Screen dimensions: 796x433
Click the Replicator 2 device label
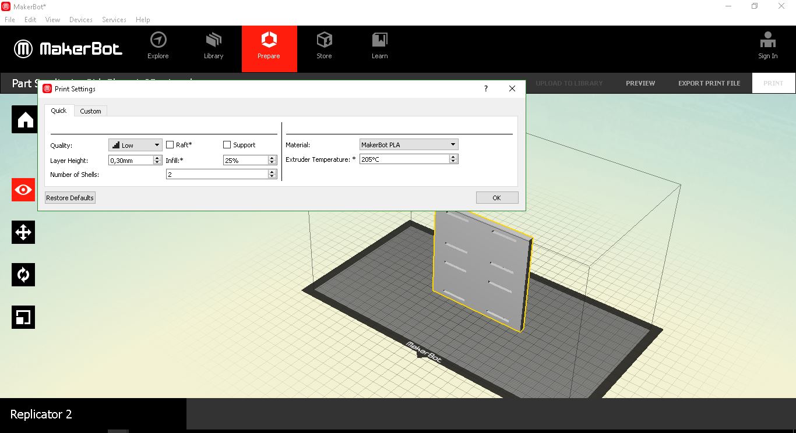click(x=41, y=414)
